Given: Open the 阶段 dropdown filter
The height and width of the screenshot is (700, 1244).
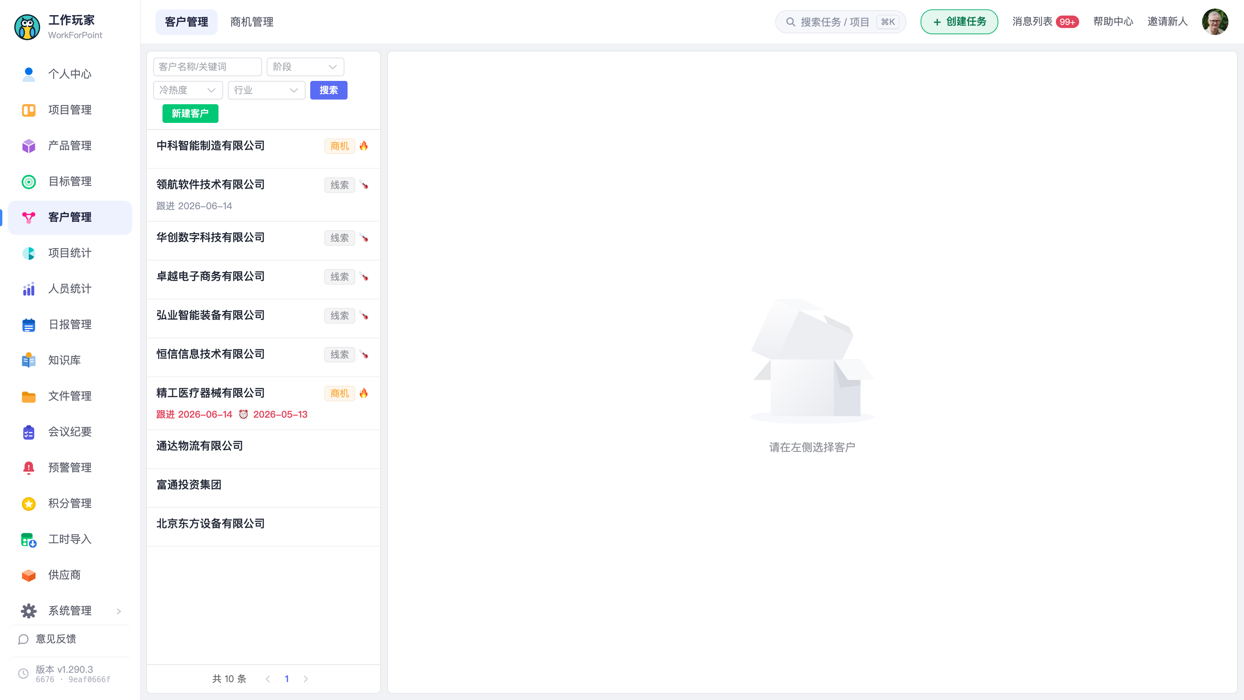Looking at the screenshot, I should [305, 66].
